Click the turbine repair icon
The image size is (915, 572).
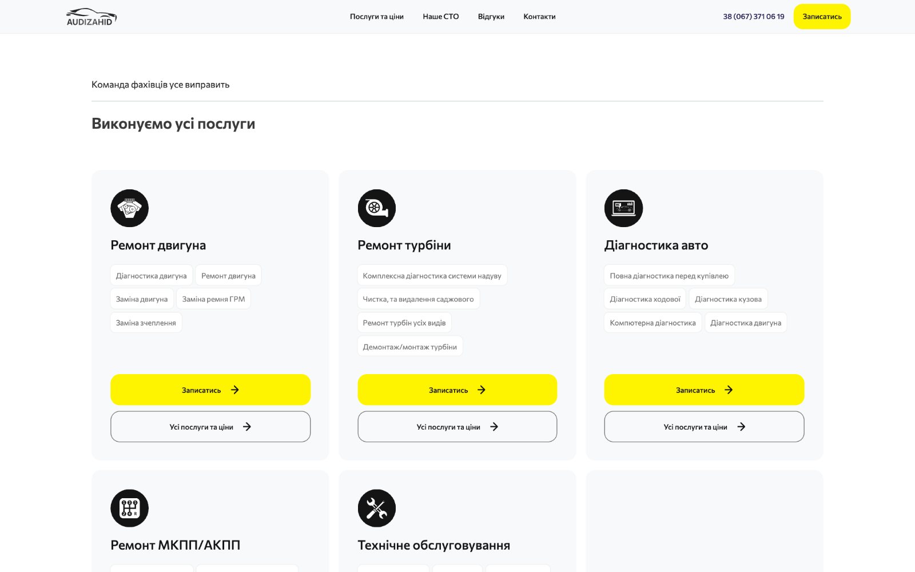(x=376, y=208)
